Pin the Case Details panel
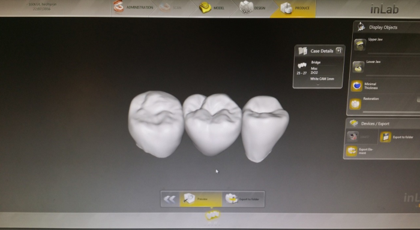Image resolution: width=420 pixels, height=230 pixels. pos(338,50)
